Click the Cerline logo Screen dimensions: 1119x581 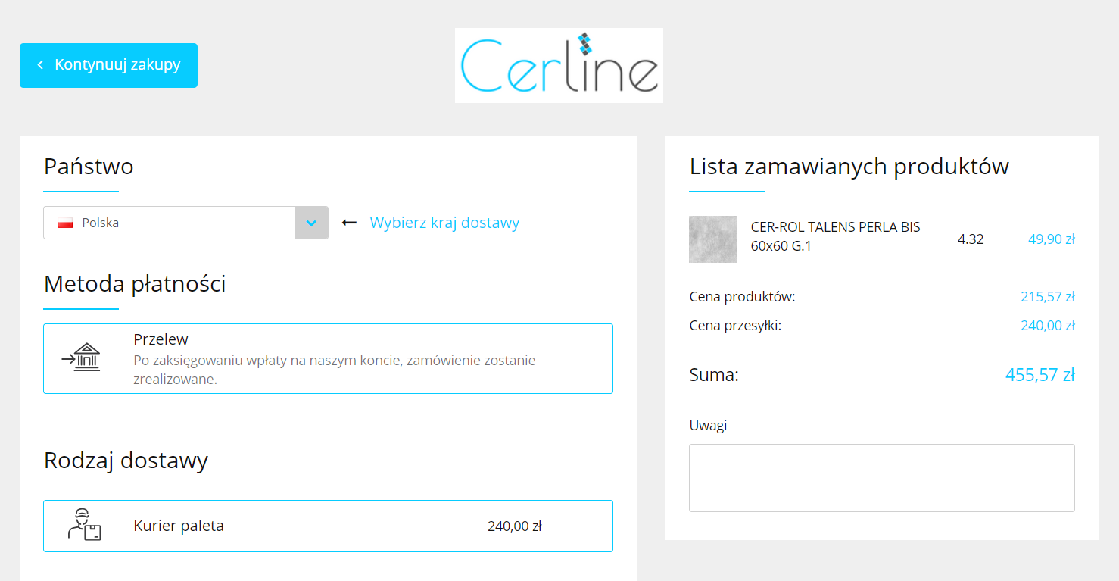[x=559, y=65]
